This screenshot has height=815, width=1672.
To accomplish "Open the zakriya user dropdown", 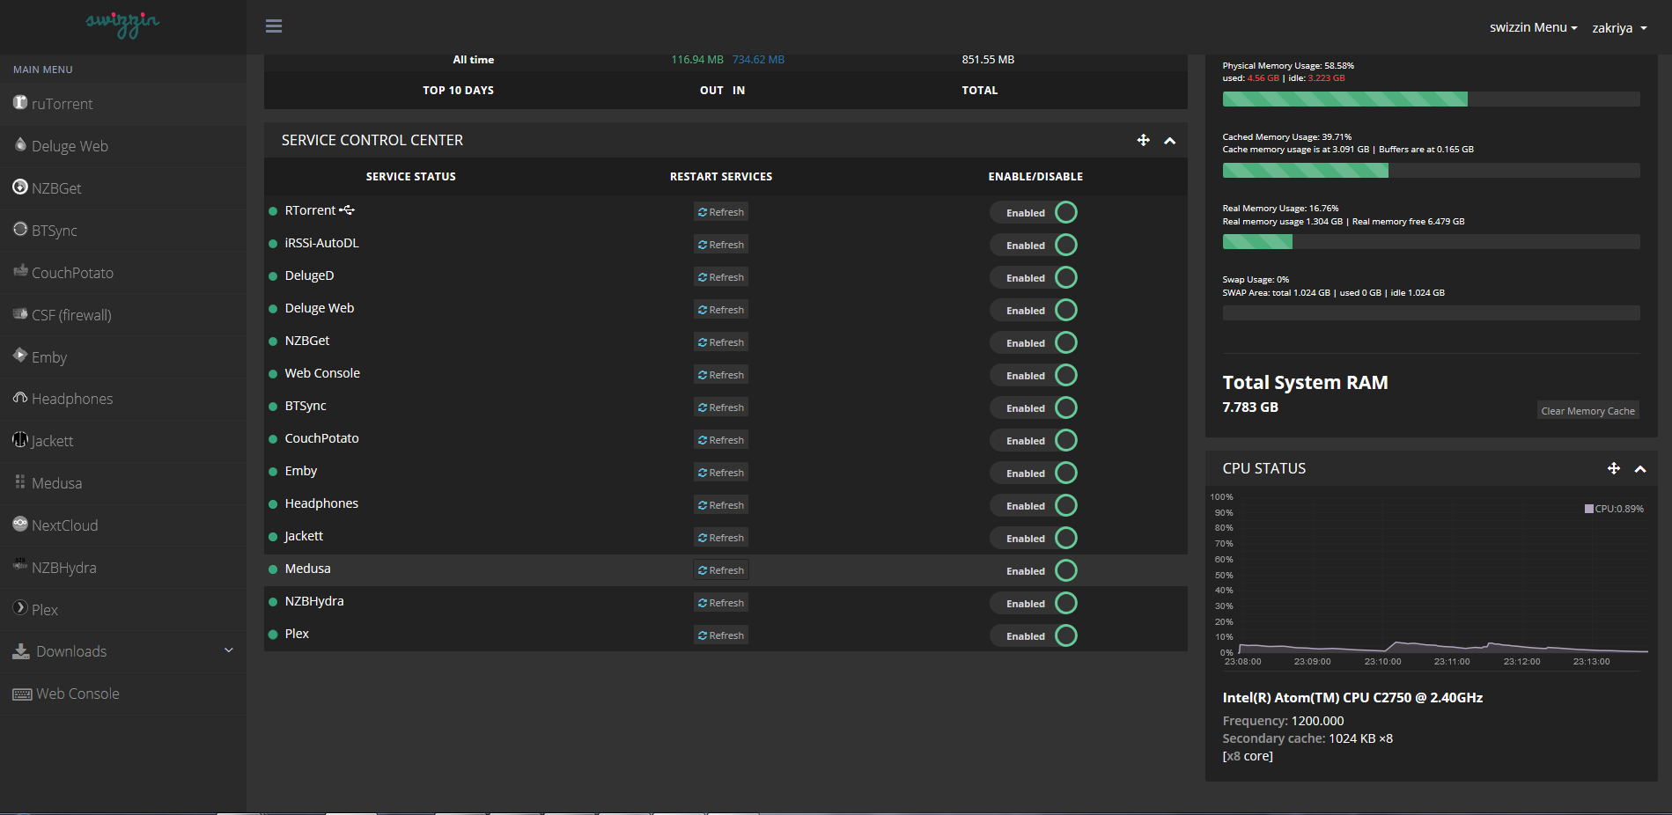I will [x=1618, y=28].
